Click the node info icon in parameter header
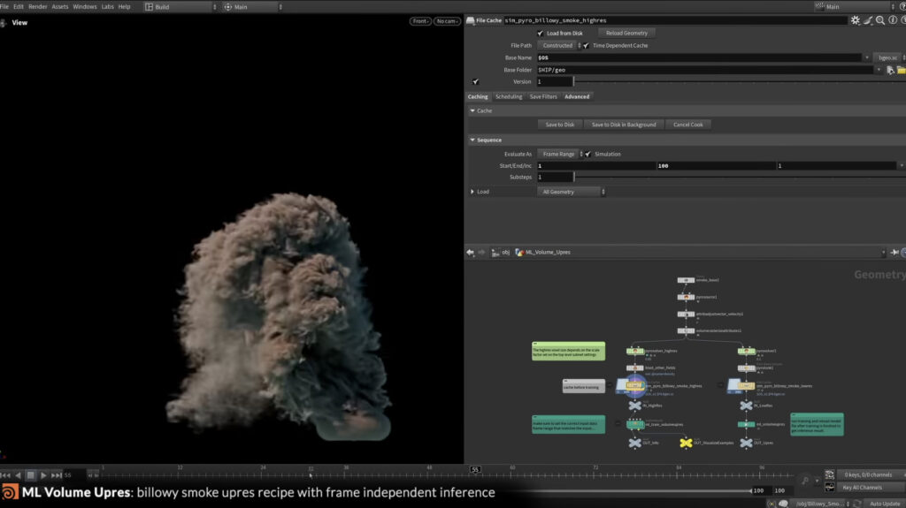This screenshot has width=906, height=508. point(894,20)
